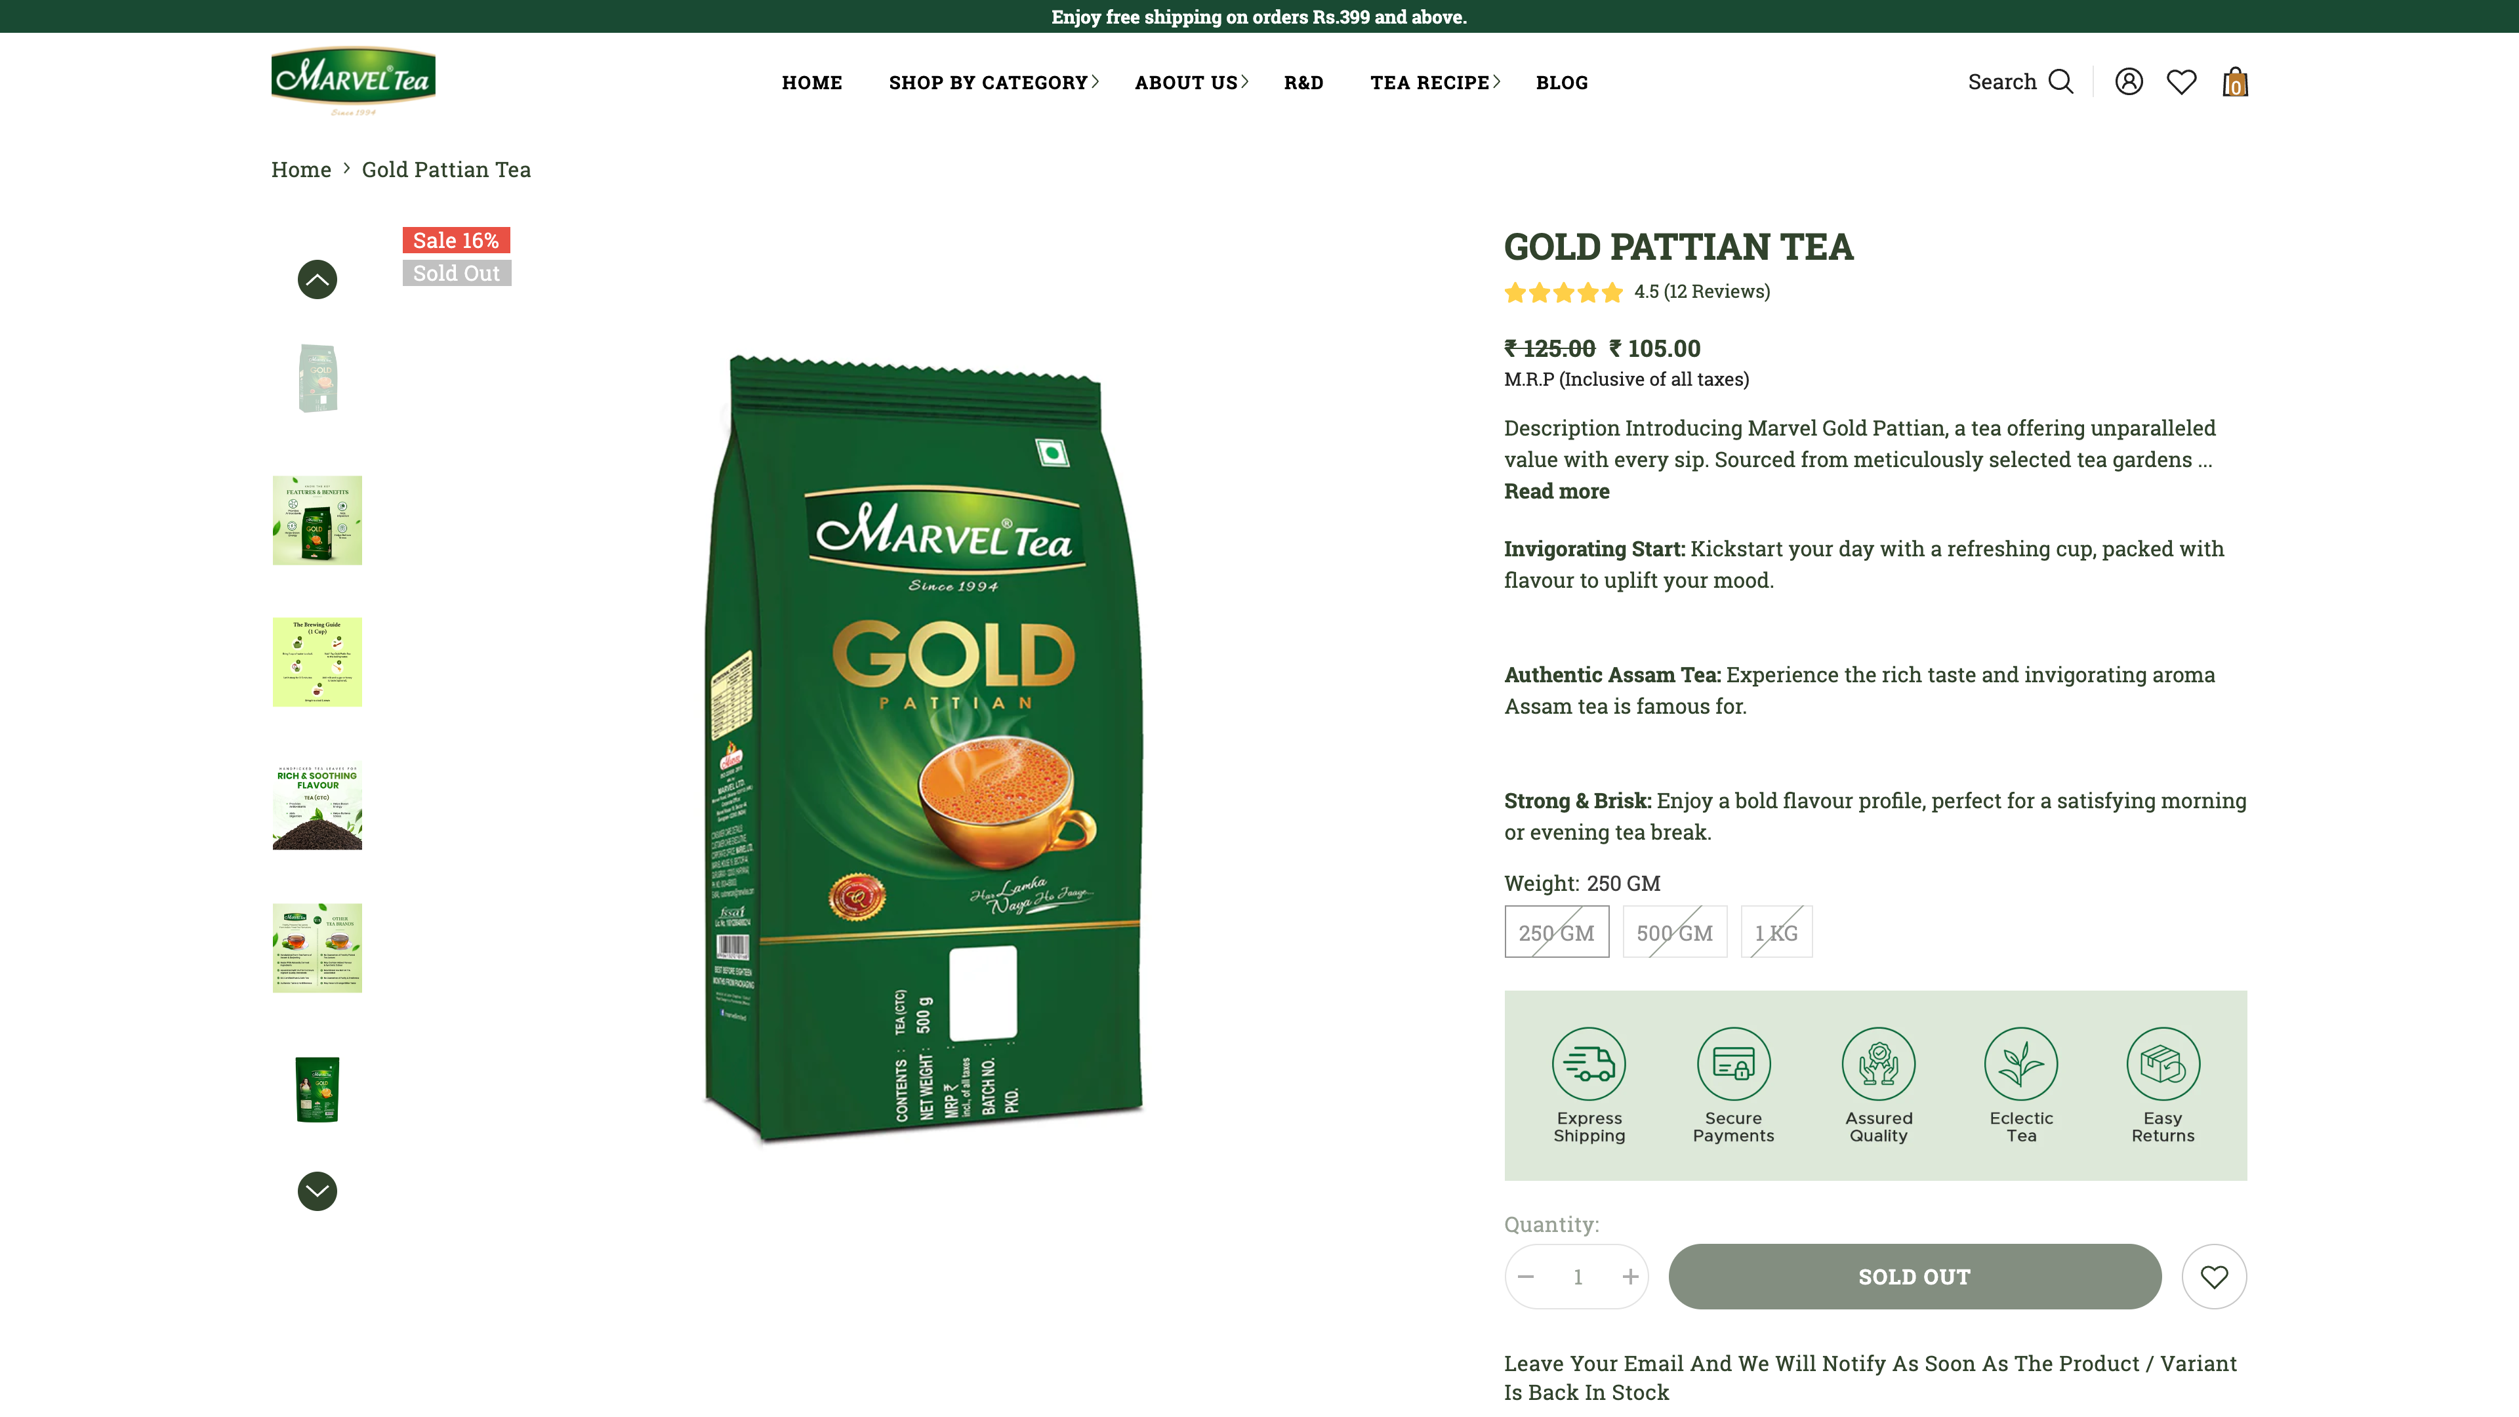Open the Blog menu item
Image resolution: width=2519 pixels, height=1417 pixels.
click(x=1562, y=82)
